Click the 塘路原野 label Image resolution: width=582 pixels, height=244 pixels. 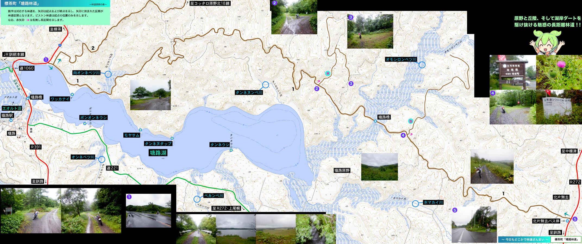coord(342,170)
